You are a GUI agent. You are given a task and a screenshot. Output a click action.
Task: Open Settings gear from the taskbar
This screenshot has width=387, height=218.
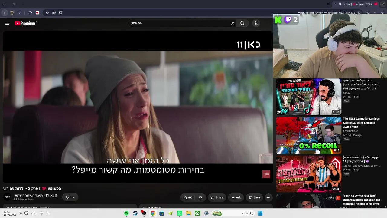[x=206, y=213]
